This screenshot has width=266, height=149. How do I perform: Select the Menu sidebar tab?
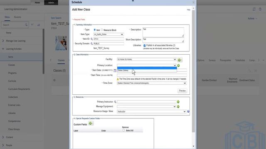click(7, 17)
